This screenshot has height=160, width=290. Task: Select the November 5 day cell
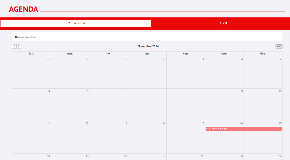70,105
